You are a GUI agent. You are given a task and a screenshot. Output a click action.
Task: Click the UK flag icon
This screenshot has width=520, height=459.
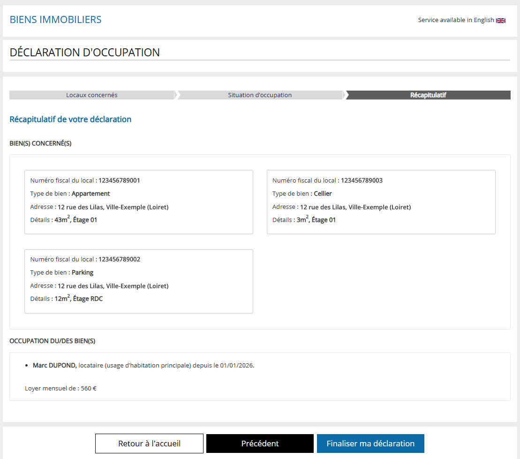[x=500, y=21]
